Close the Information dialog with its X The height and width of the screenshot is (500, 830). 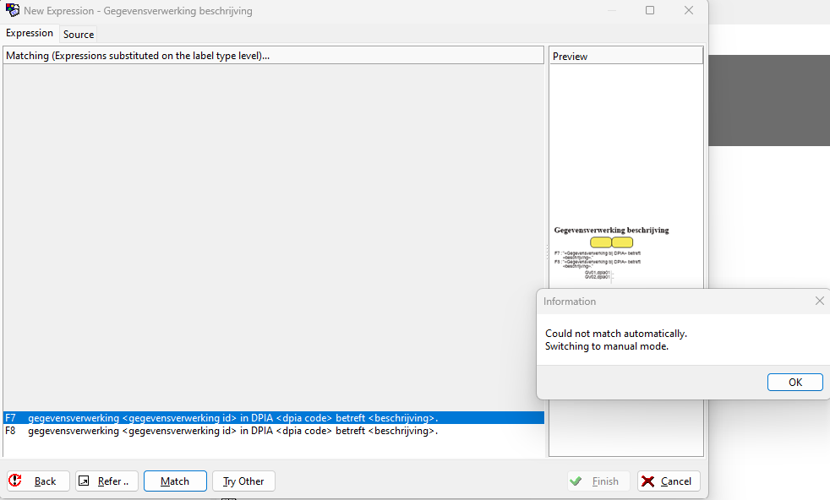(x=819, y=301)
